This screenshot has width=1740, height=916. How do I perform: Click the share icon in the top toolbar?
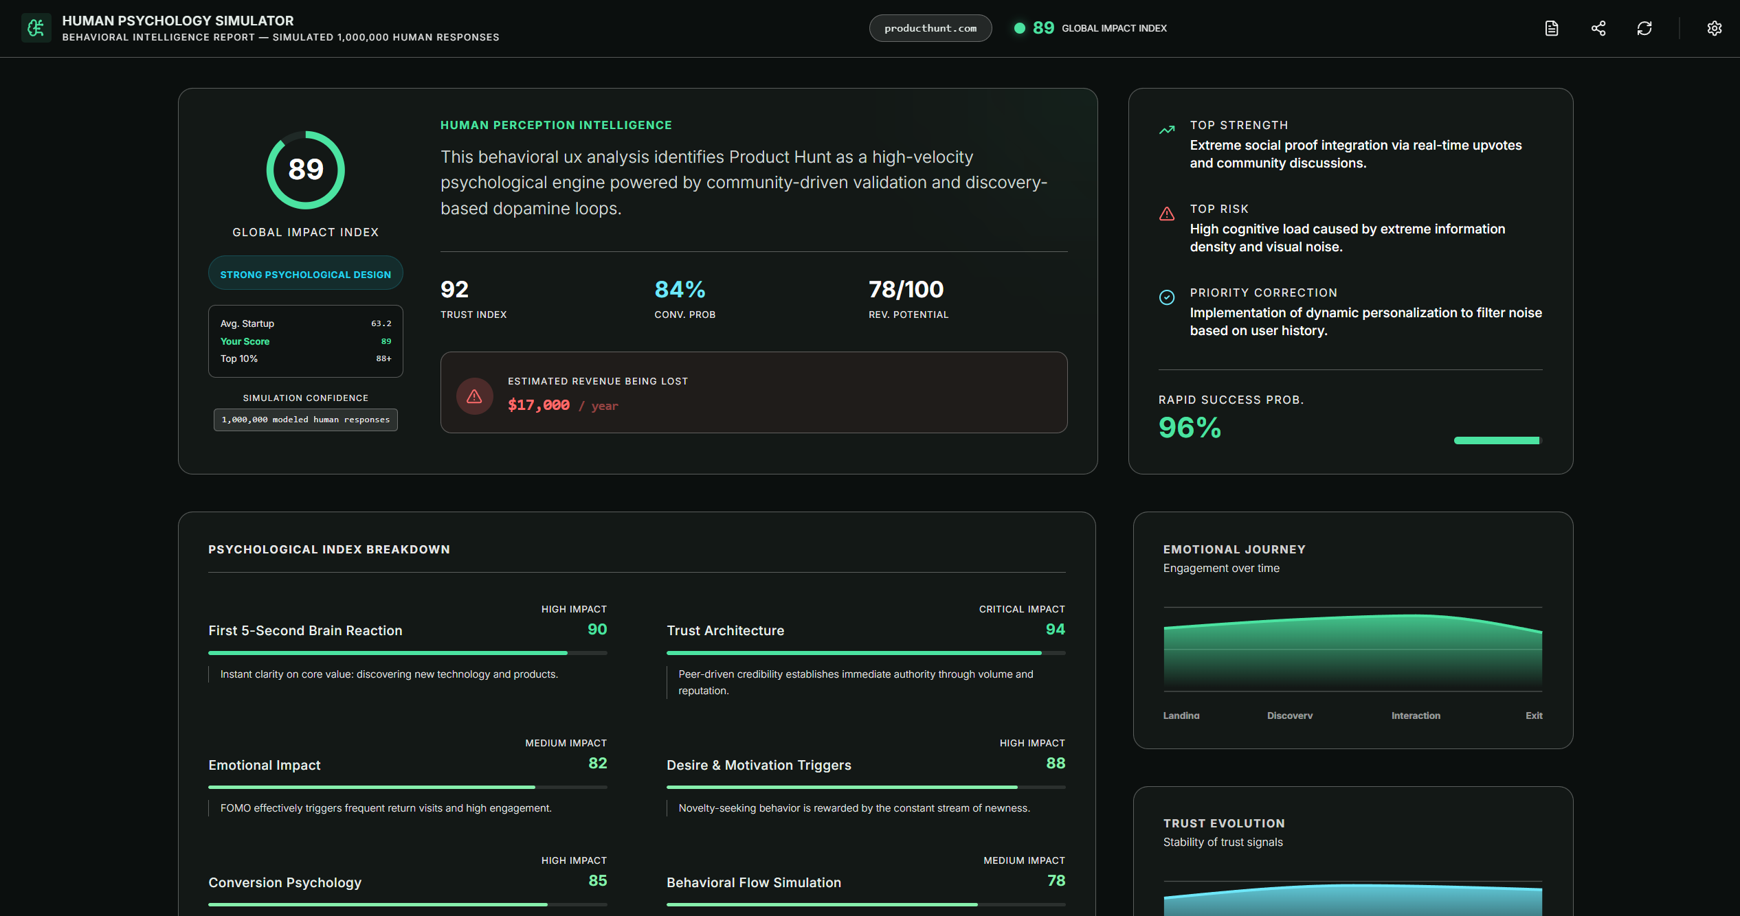1598,28
